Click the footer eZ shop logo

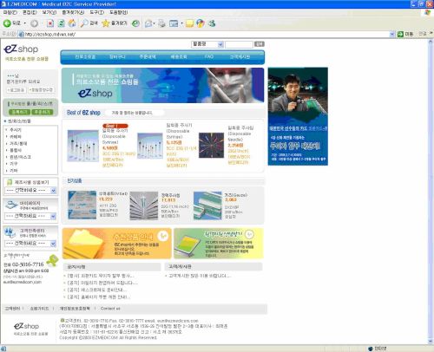pos(26,326)
